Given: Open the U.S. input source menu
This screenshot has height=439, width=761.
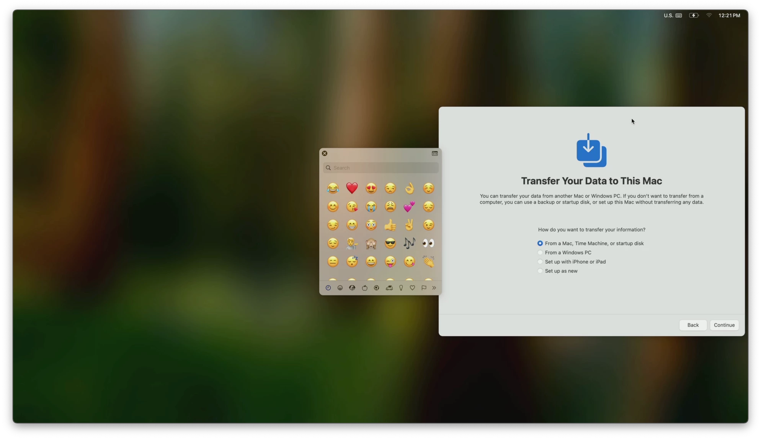Looking at the screenshot, I should pyautogui.click(x=673, y=16).
